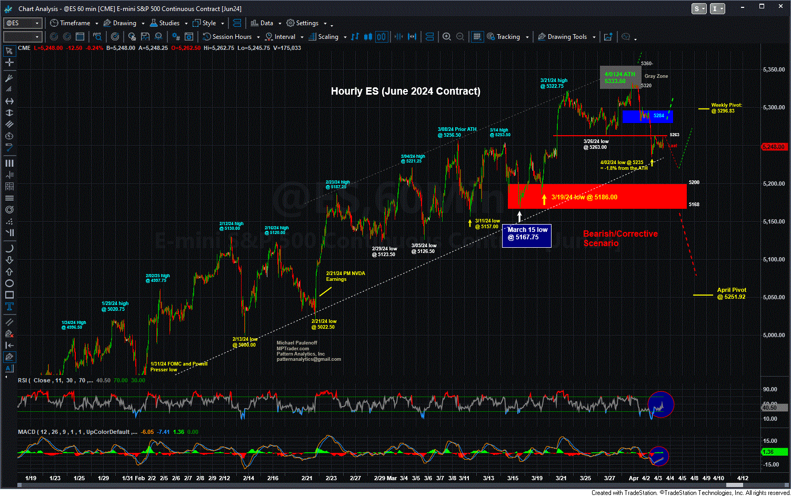This screenshot has height=496, width=791.
Task: Select the text T drawing tool
Action: coord(9,307)
